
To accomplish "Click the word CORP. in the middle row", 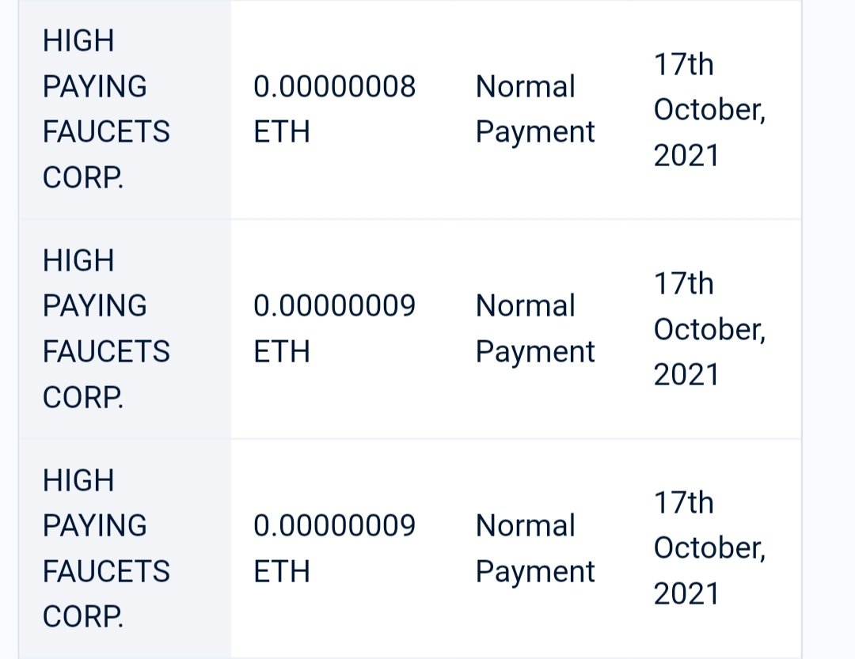I will [82, 397].
